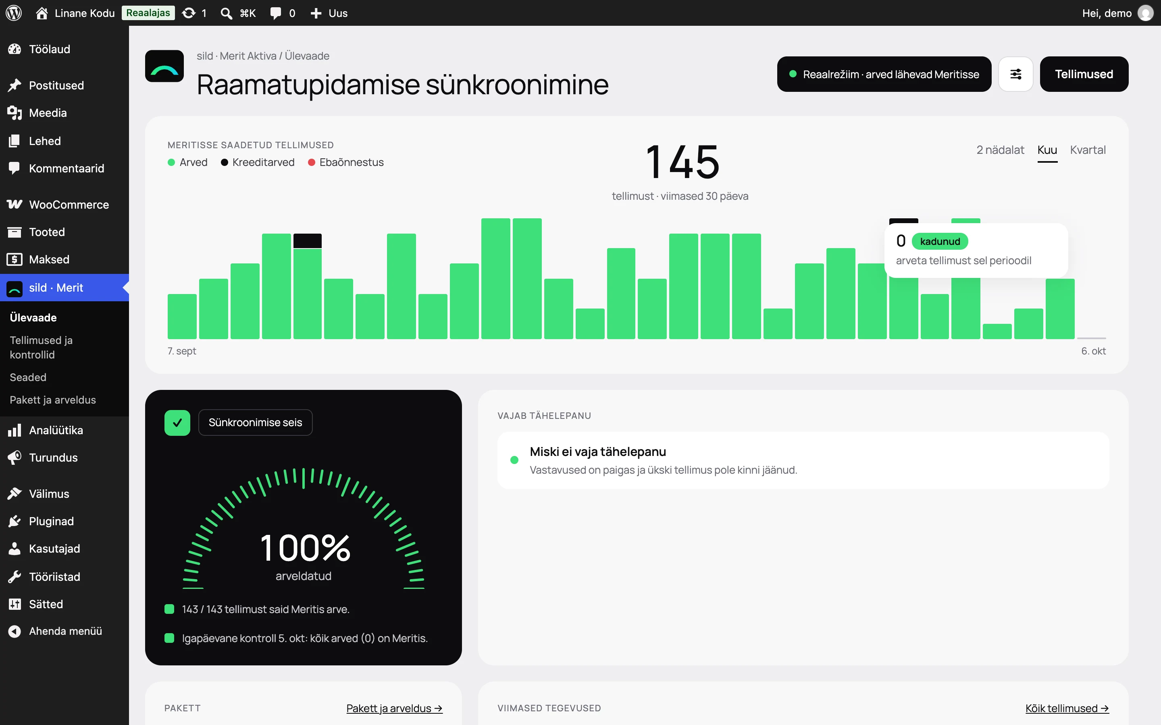Image resolution: width=1161 pixels, height=725 pixels.
Task: Open Seaded submenu item
Action: tap(64, 377)
